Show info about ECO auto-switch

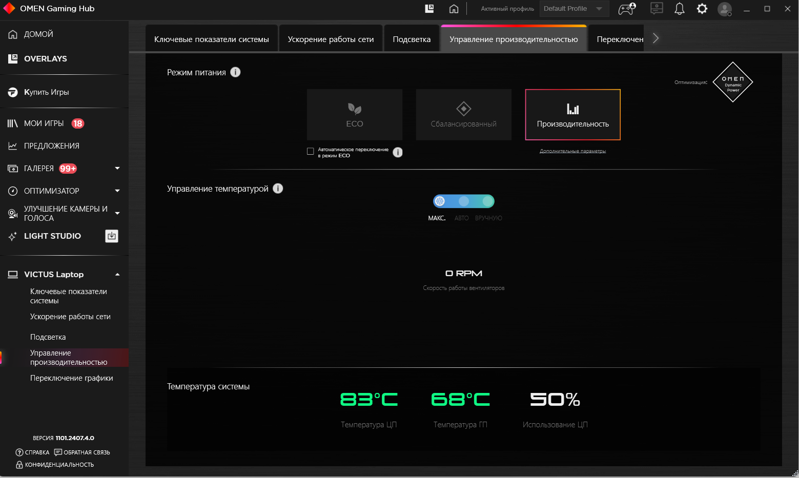click(398, 152)
